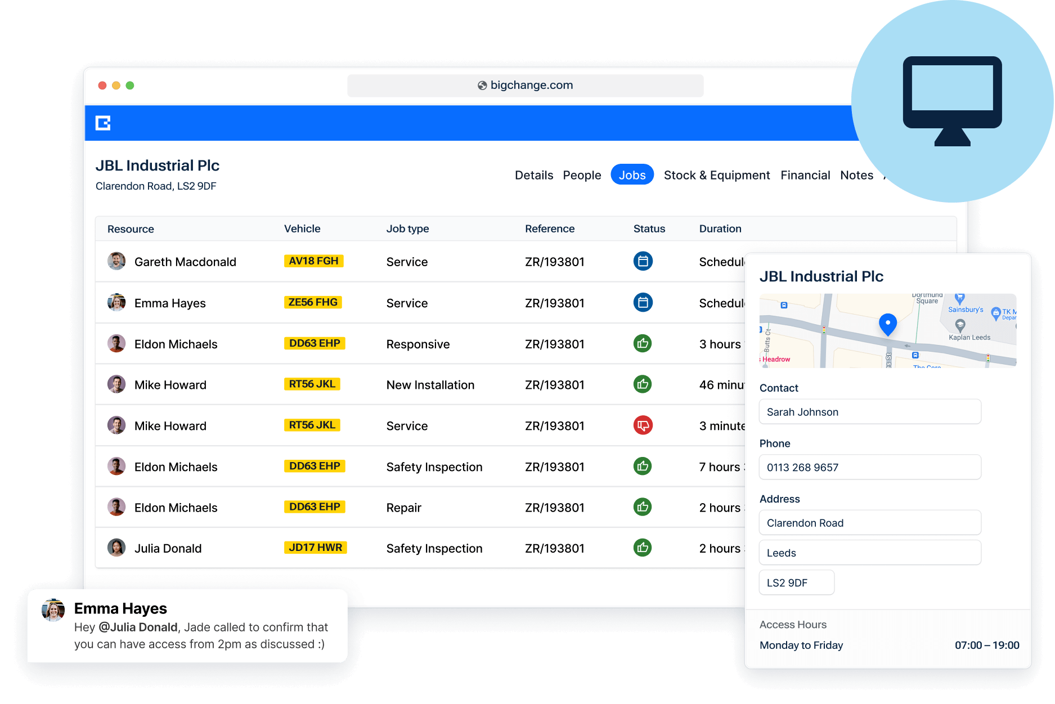The height and width of the screenshot is (704, 1055).
Task: Click the red thumbs-down icon on Mike Howard's Service job
Action: pos(643,425)
